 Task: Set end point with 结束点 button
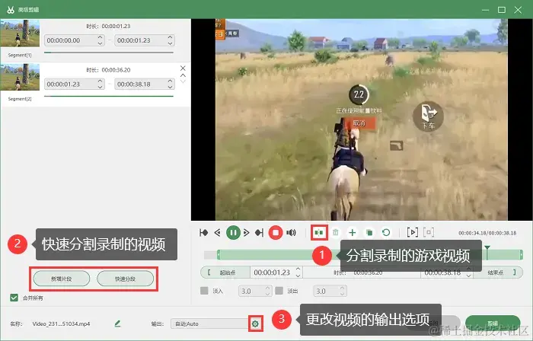[x=498, y=272]
